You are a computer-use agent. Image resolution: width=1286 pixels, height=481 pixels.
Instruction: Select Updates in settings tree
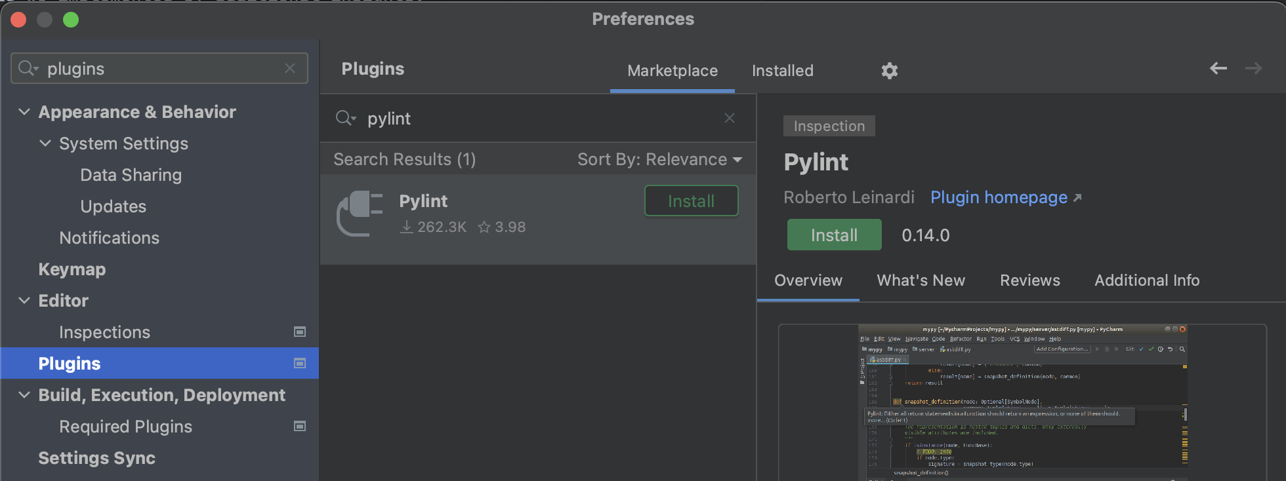click(114, 206)
